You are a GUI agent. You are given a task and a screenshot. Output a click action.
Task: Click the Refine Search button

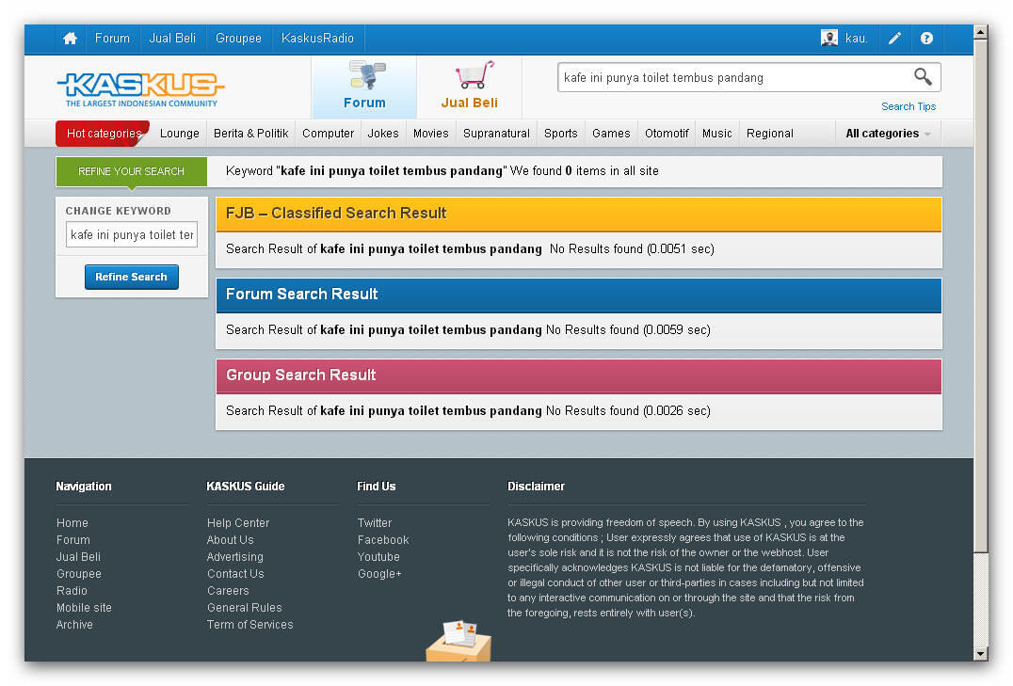point(132,277)
